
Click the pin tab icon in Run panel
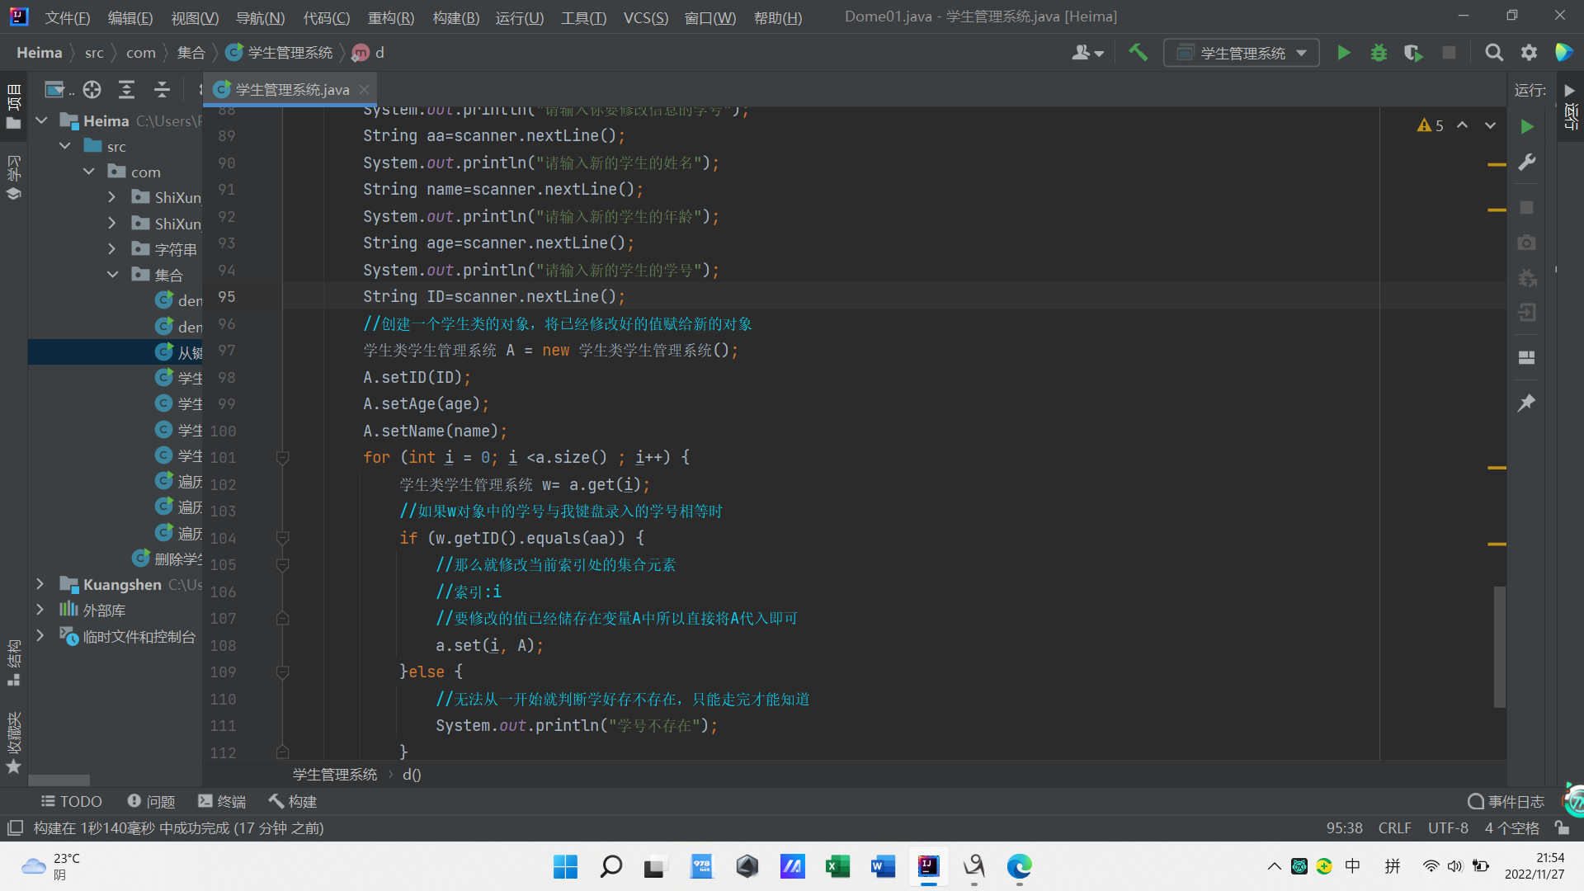pos(1527,403)
